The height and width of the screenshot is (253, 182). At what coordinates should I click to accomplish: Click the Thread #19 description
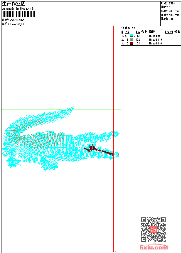click(x=155, y=40)
